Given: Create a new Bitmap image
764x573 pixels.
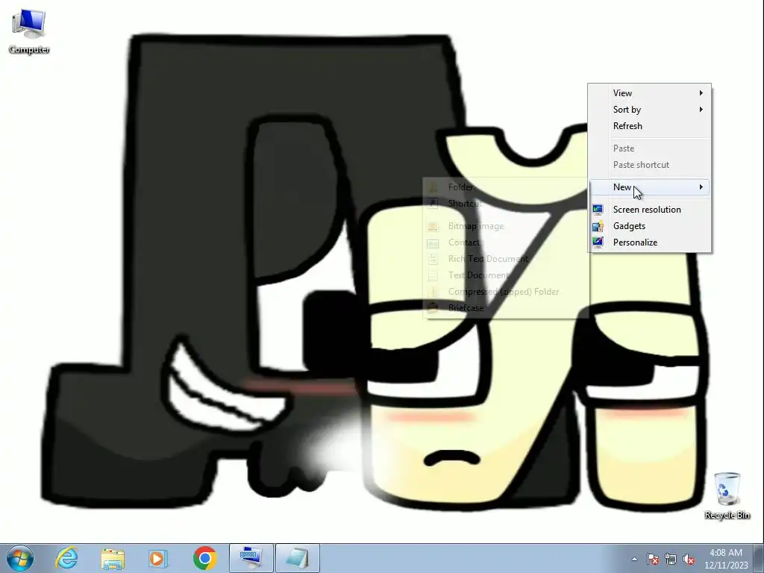Looking at the screenshot, I should click(506, 226).
